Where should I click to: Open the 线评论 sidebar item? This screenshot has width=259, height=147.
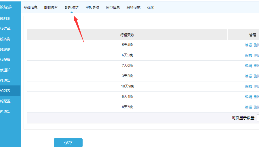(x=5, y=49)
